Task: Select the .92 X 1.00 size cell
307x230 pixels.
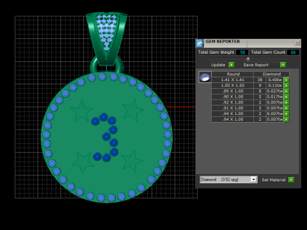Action: click(x=233, y=102)
